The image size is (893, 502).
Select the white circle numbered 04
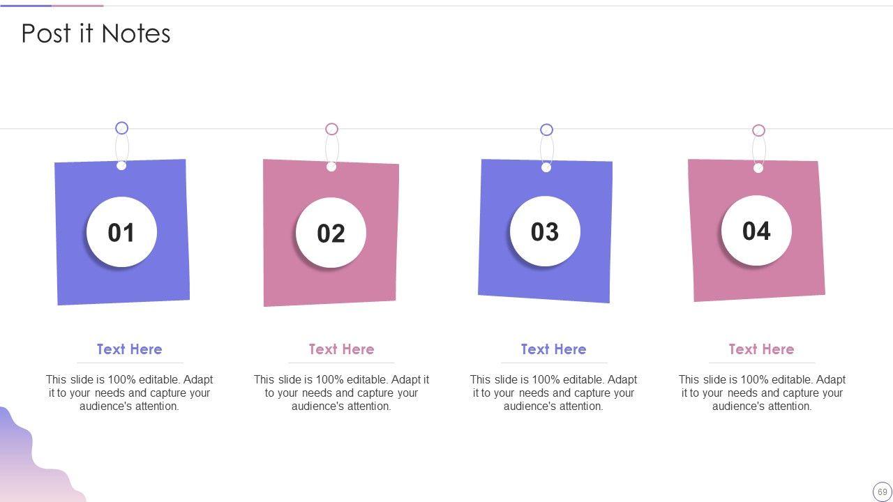756,231
